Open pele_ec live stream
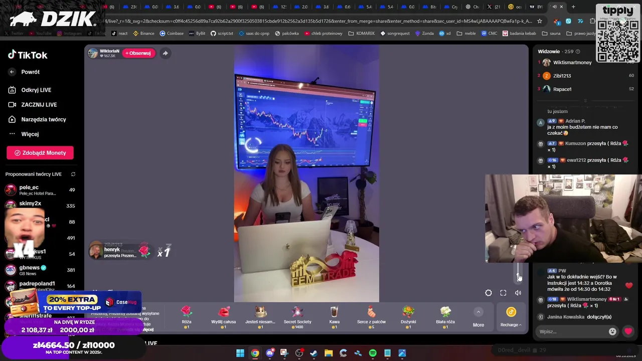Viewport: 642px width, 361px height. 40,190
